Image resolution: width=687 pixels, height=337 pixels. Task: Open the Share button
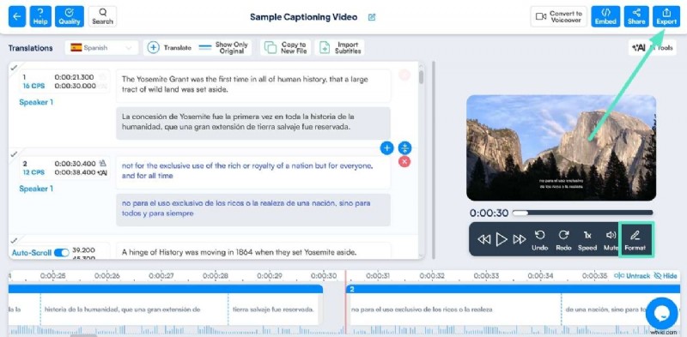point(636,16)
